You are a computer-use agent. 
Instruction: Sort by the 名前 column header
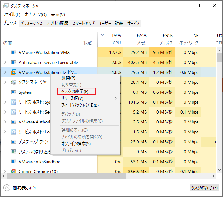tap(41, 40)
